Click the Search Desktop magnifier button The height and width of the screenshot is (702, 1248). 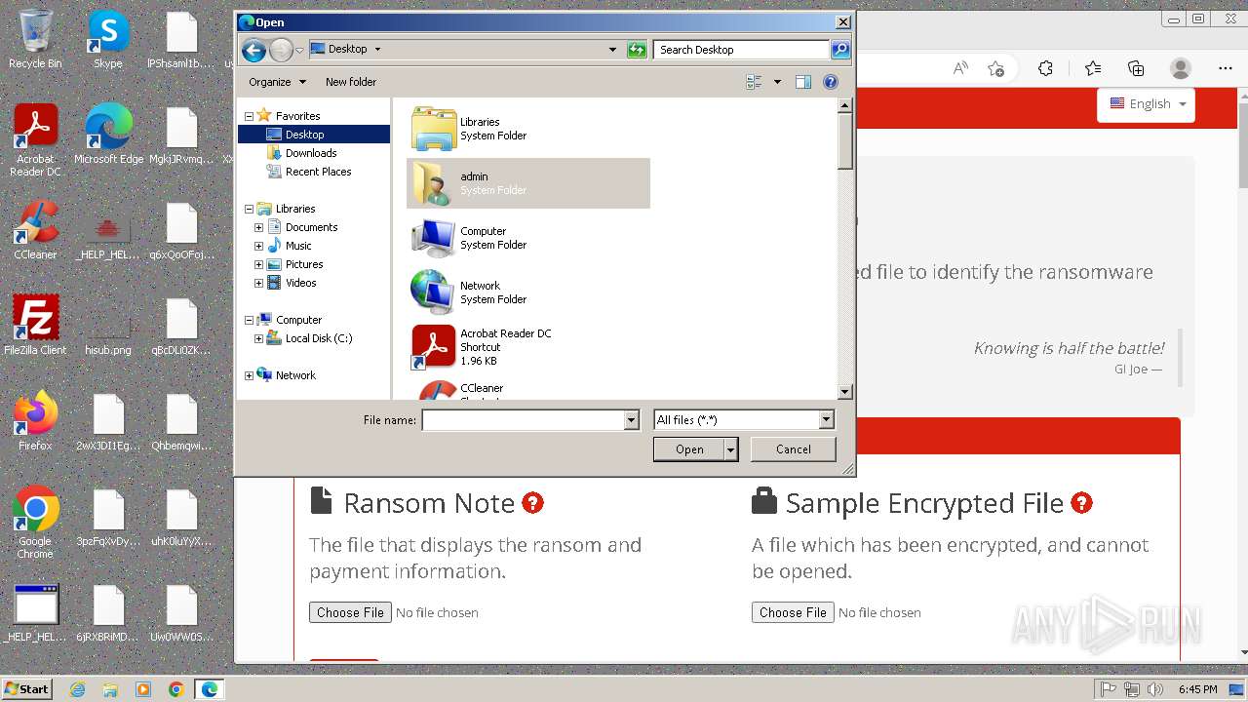[x=839, y=50]
